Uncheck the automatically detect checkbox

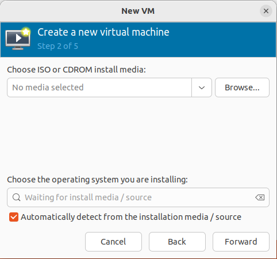[x=14, y=217]
